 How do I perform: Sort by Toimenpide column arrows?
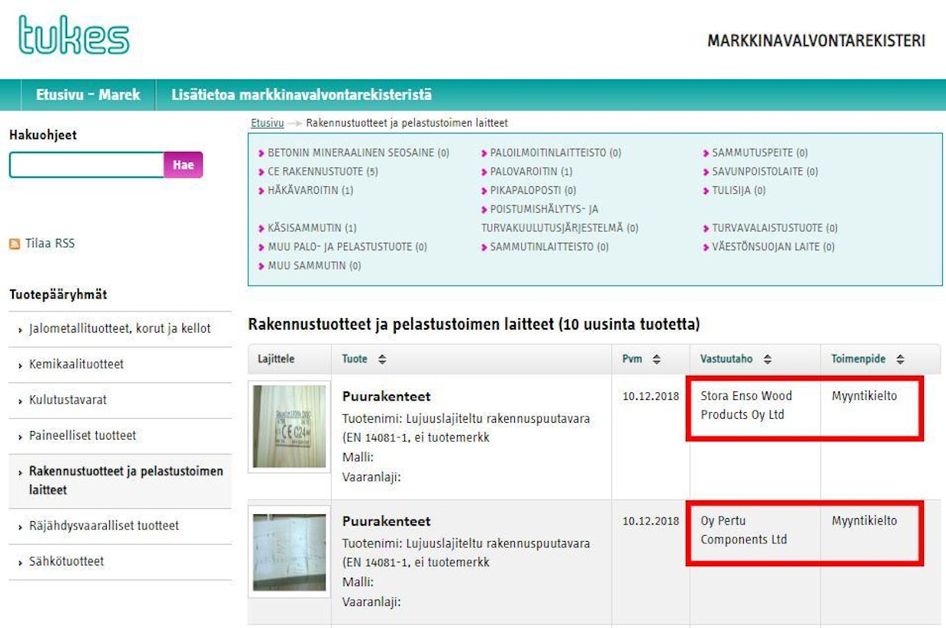(x=900, y=359)
